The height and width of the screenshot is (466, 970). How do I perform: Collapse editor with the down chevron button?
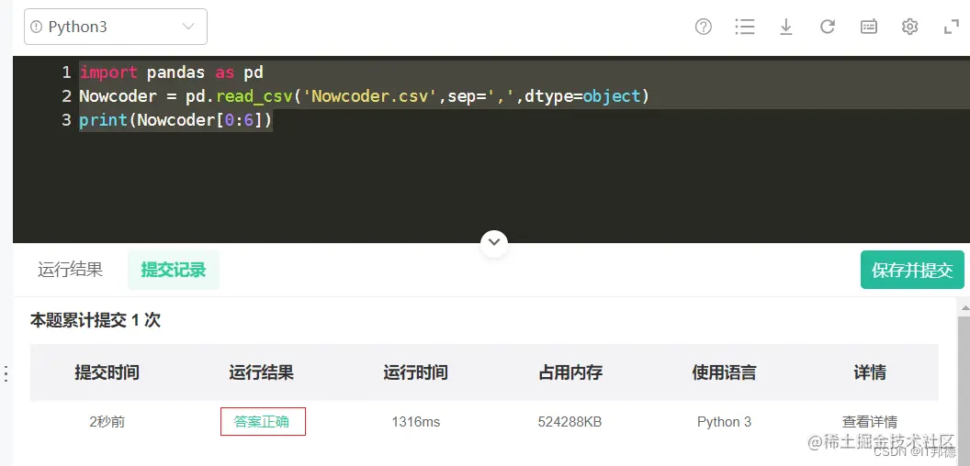493,243
